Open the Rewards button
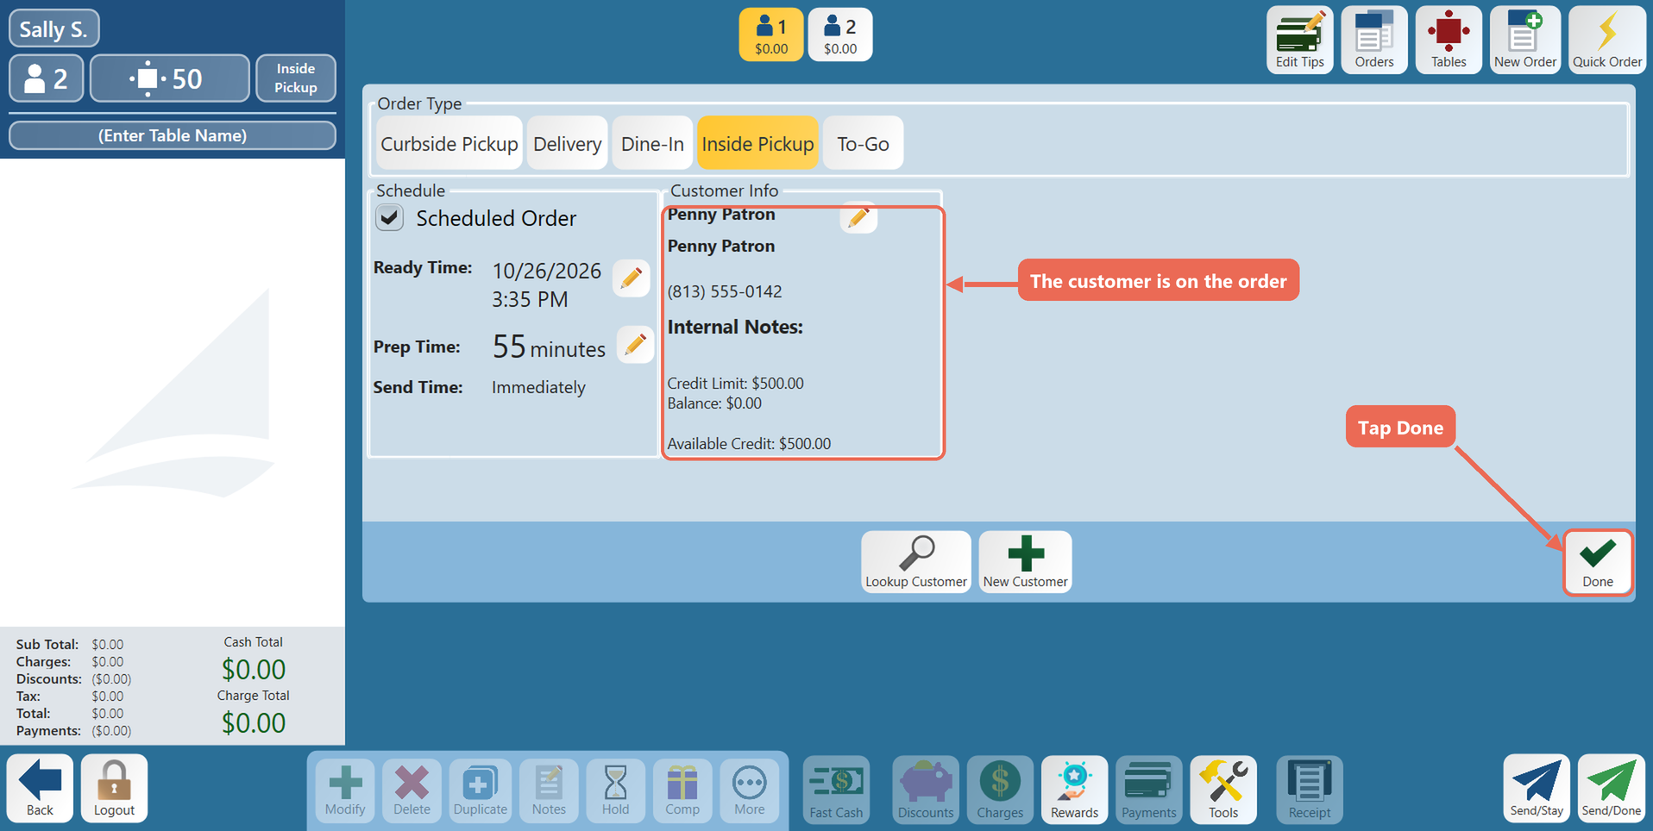Viewport: 1653px width, 831px height. click(x=1074, y=790)
